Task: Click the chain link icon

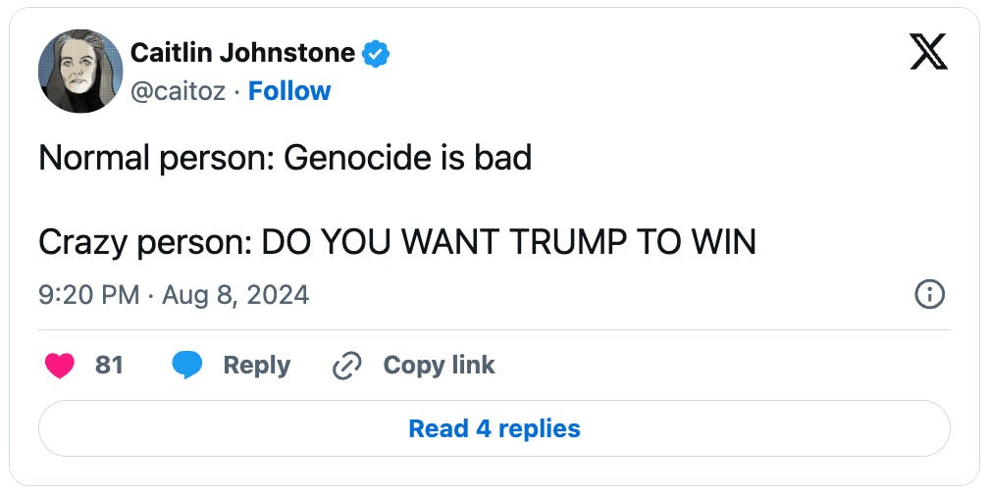Action: coord(347,366)
